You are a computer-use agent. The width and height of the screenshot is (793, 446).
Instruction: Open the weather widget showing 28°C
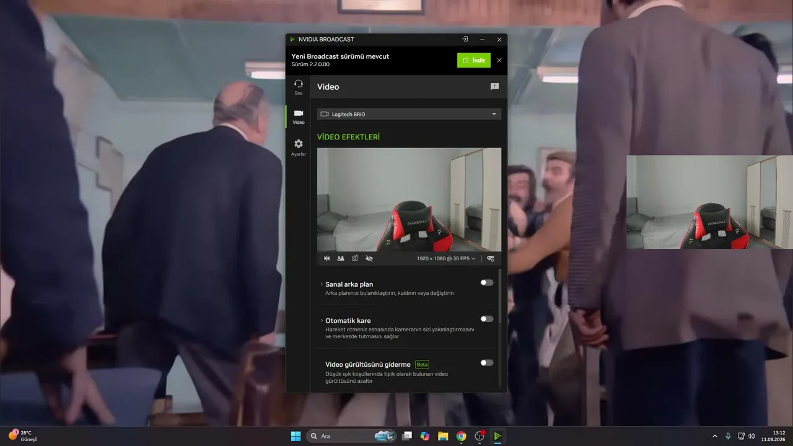point(23,436)
